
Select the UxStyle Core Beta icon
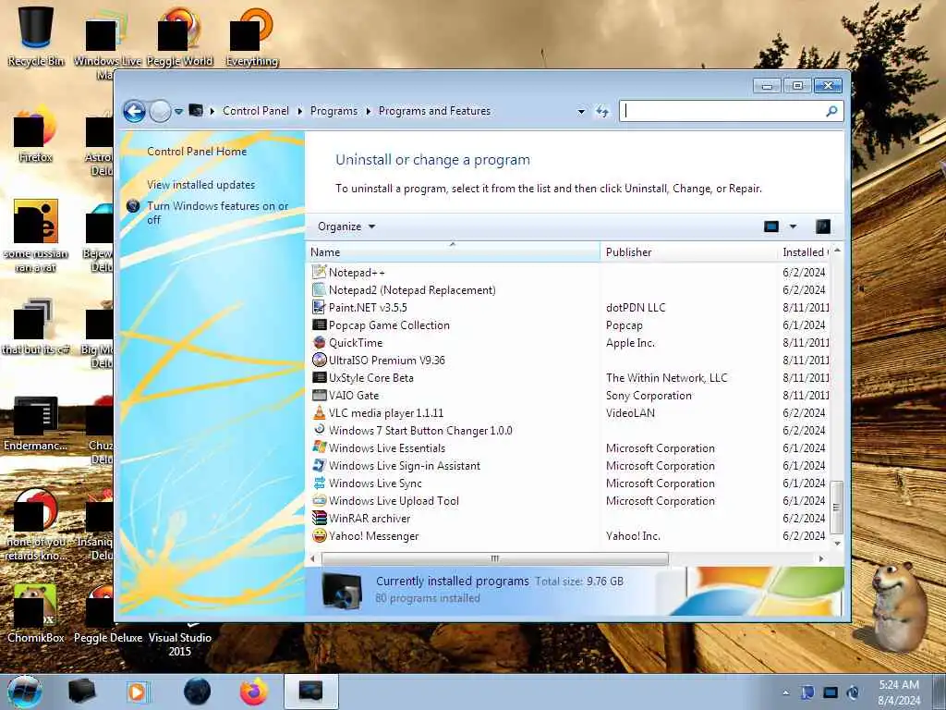coord(319,377)
